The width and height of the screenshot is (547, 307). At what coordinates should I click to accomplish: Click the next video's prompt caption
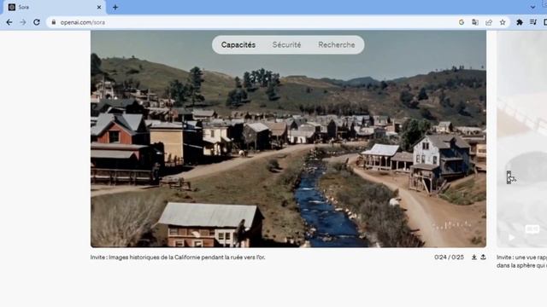[521, 262]
